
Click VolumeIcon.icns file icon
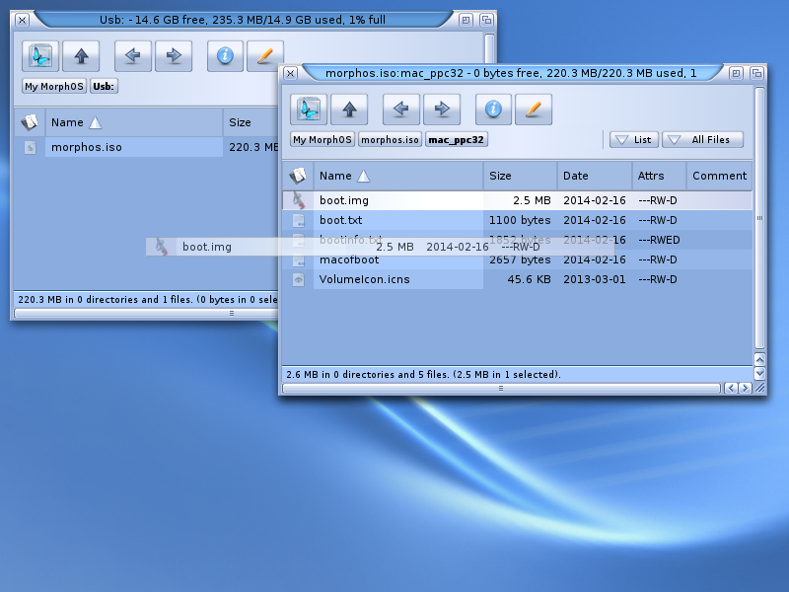(x=299, y=280)
